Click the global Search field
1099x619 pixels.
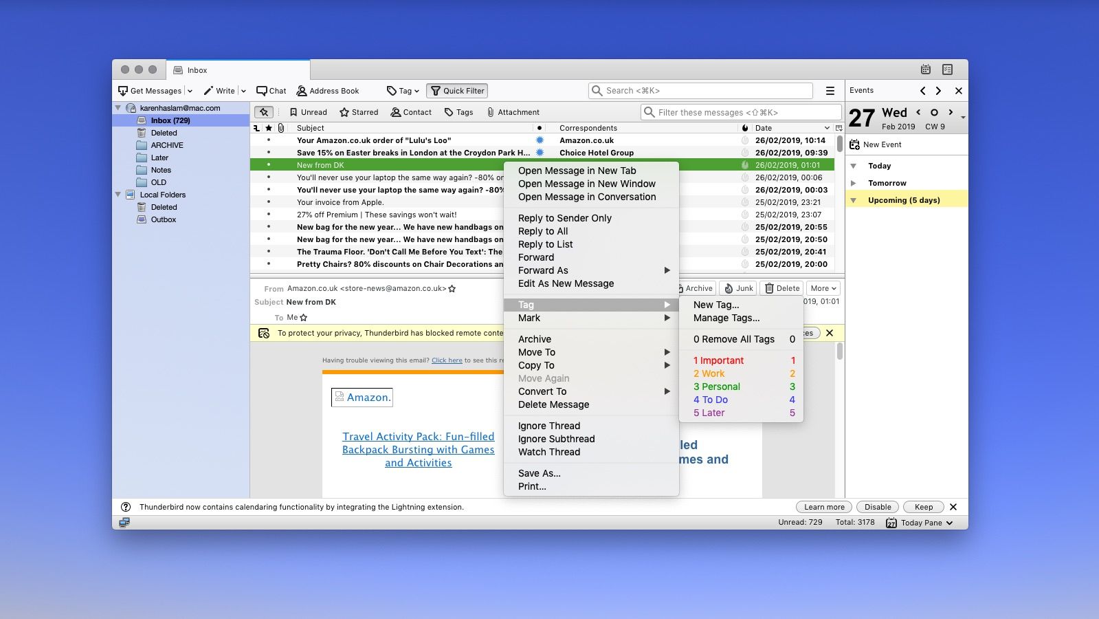pos(700,91)
